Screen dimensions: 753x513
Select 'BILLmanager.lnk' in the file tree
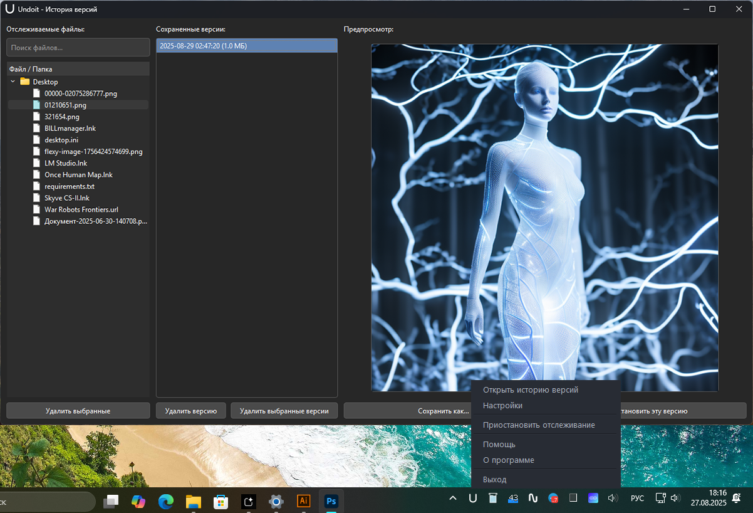(x=70, y=128)
